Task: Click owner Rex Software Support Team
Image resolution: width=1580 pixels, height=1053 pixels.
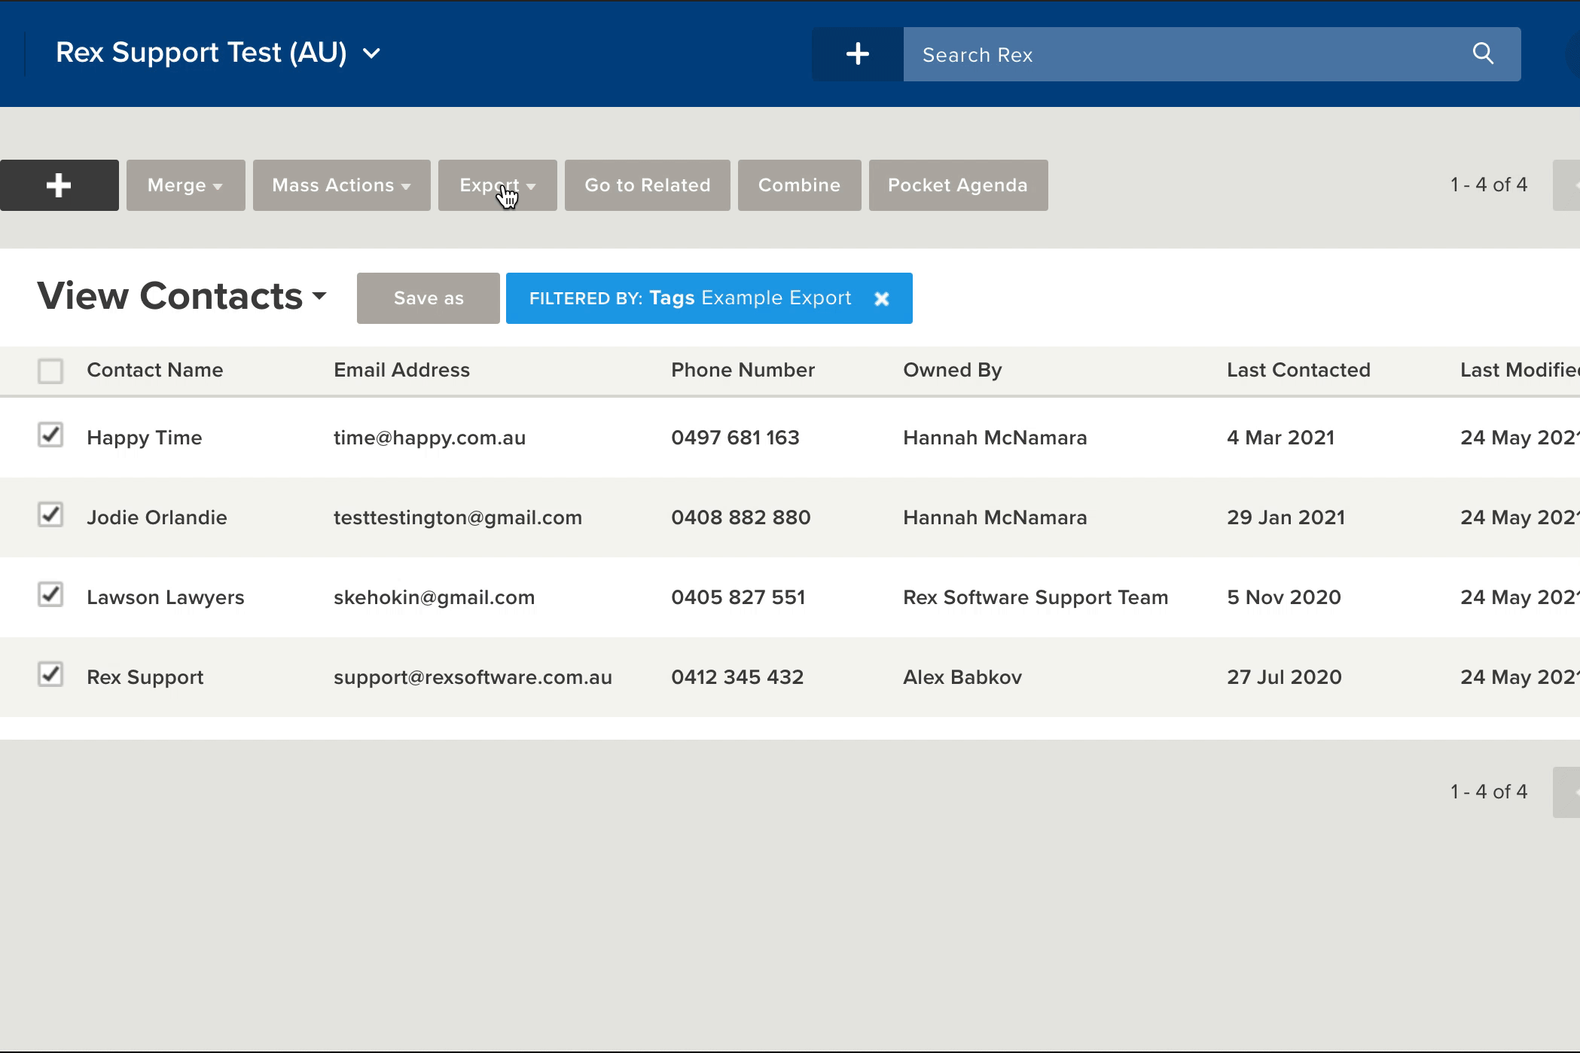Action: [1036, 597]
